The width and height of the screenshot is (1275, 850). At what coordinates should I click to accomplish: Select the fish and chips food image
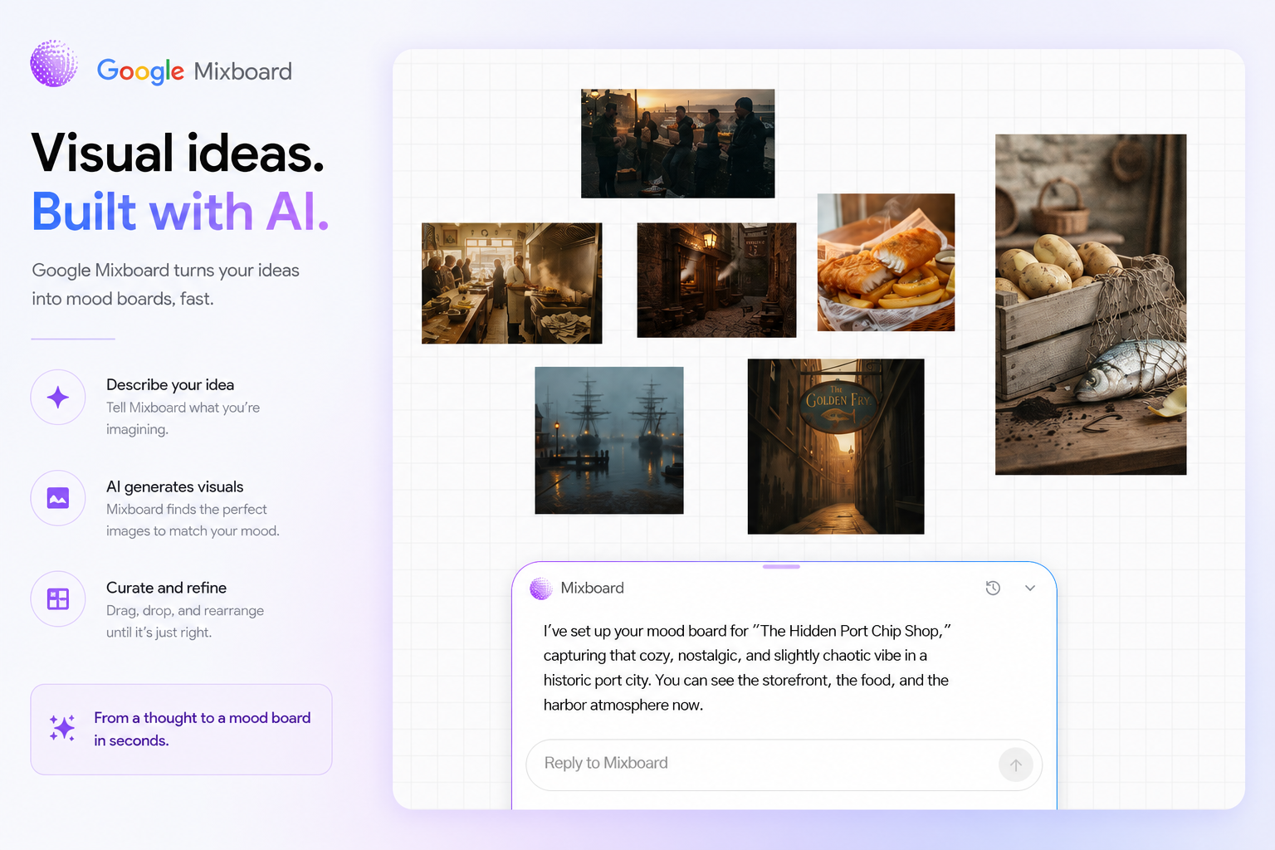(886, 262)
